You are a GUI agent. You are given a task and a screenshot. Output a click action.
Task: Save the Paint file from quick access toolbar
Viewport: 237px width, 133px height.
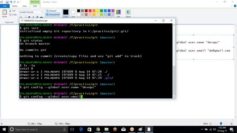coord(7,2)
